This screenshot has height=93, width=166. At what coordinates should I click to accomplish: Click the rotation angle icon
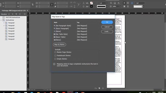[x=55, y=3]
